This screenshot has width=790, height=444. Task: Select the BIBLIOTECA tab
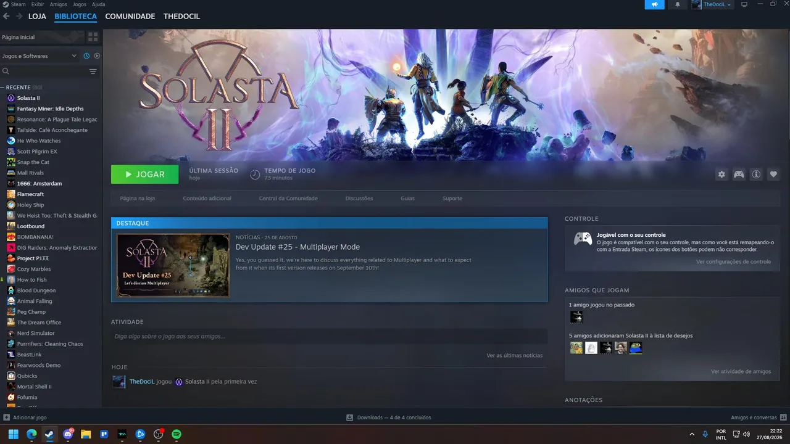click(75, 16)
